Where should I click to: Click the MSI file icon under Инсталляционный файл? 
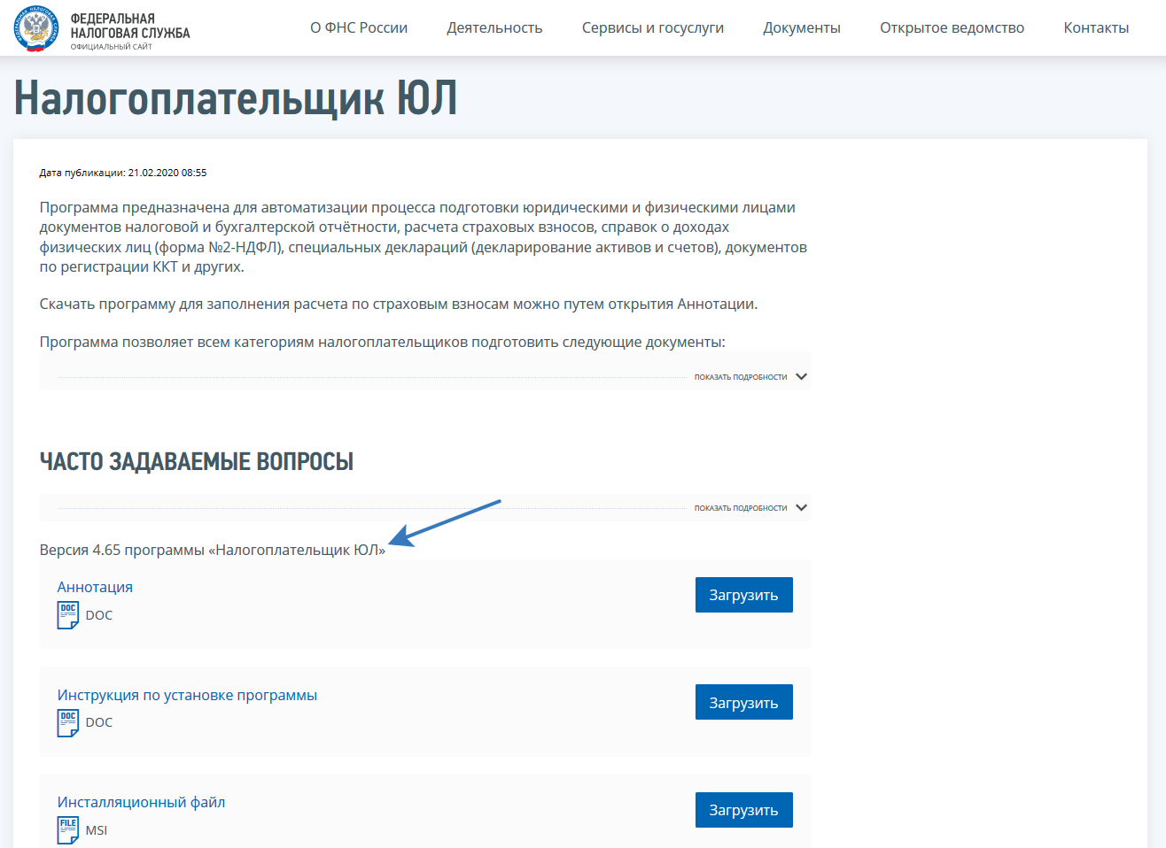click(x=68, y=830)
